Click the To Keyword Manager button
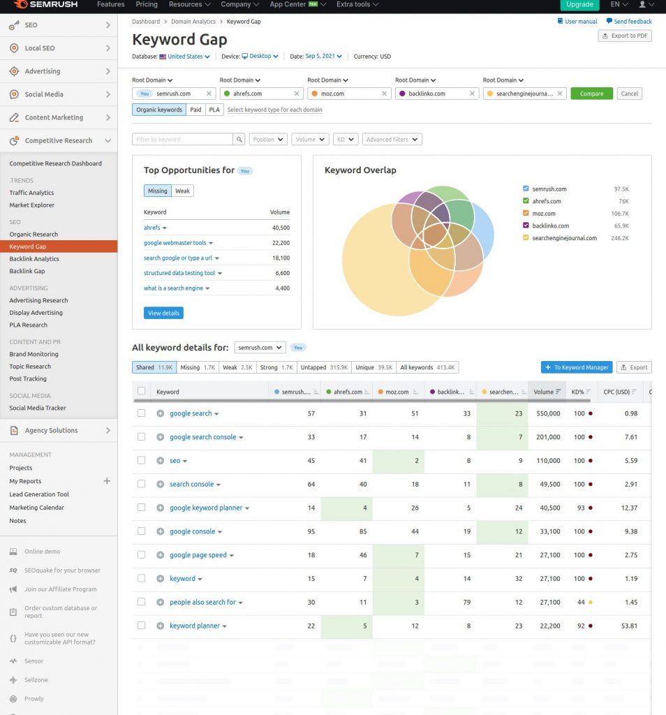The image size is (666, 715). coord(577,367)
